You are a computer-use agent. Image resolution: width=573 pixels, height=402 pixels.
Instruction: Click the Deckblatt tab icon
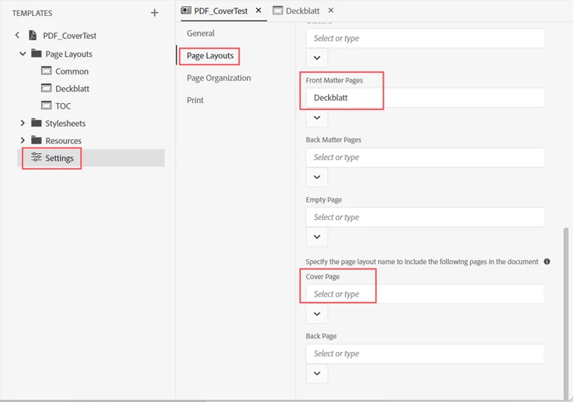(x=277, y=11)
